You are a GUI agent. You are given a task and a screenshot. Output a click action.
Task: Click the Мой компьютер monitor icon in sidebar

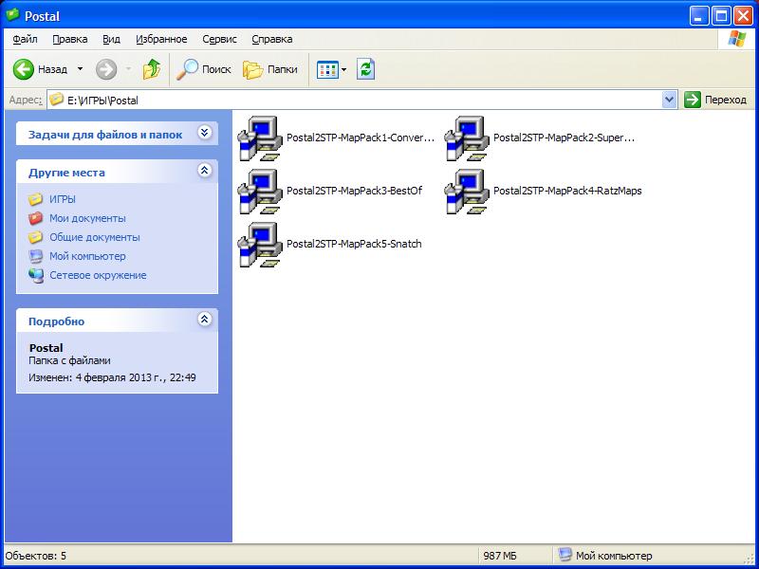coord(35,256)
